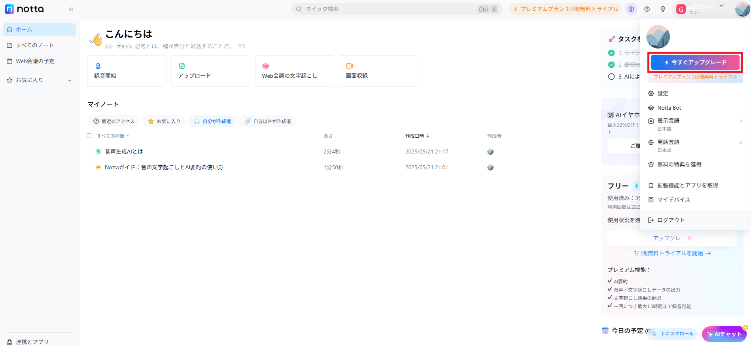The height and width of the screenshot is (346, 751).
Task: Open Web会議の予定 in sidebar
Action: (40, 61)
